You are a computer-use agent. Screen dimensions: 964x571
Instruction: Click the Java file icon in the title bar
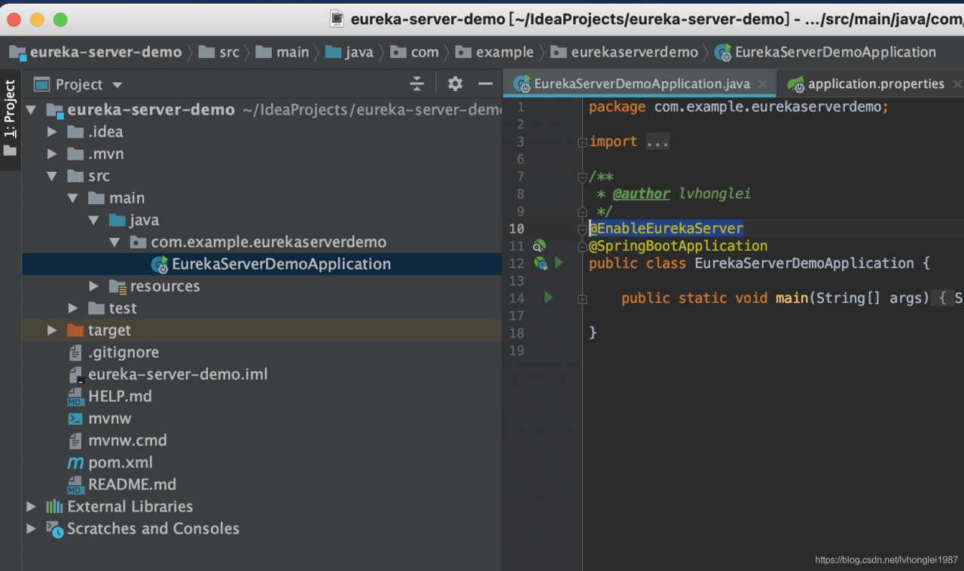click(337, 19)
